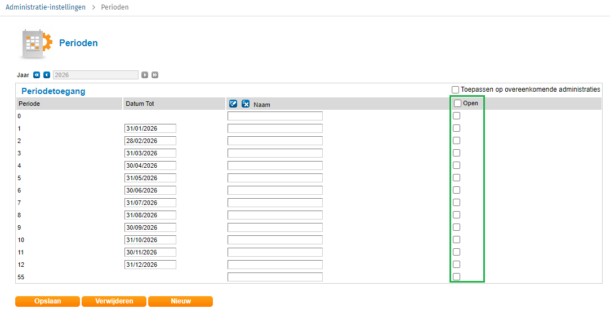Click the Perioden calendar gear icon
This screenshot has width=610, height=313.
(37, 43)
